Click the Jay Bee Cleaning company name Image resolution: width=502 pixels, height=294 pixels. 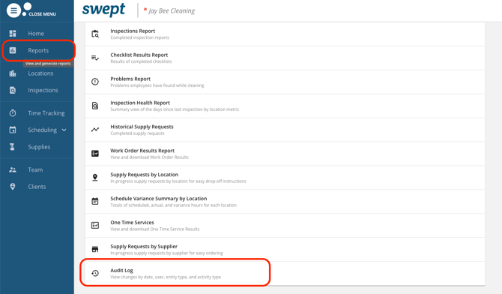tap(172, 11)
